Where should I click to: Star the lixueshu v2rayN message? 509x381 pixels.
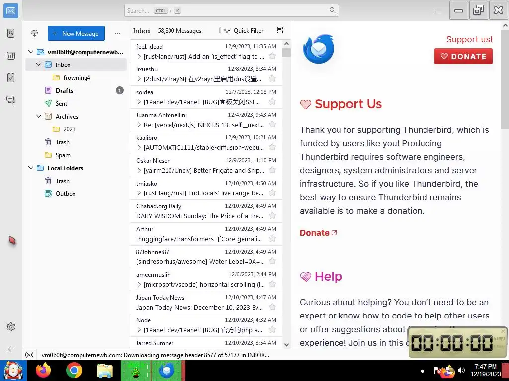(272, 79)
